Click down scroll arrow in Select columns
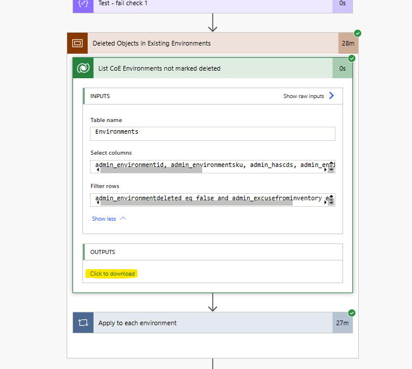412x369 pixels. (x=331, y=170)
